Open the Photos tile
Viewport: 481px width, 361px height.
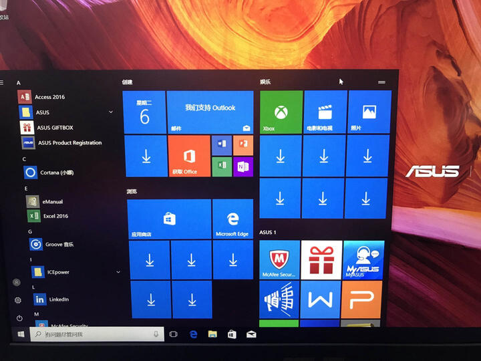click(x=369, y=112)
